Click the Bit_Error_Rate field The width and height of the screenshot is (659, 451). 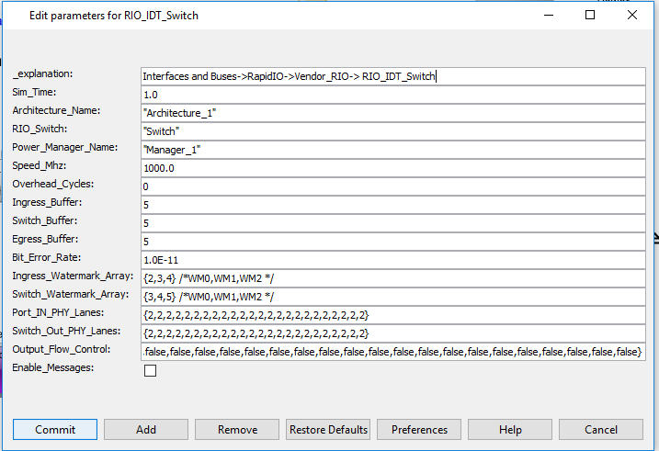(x=392, y=260)
